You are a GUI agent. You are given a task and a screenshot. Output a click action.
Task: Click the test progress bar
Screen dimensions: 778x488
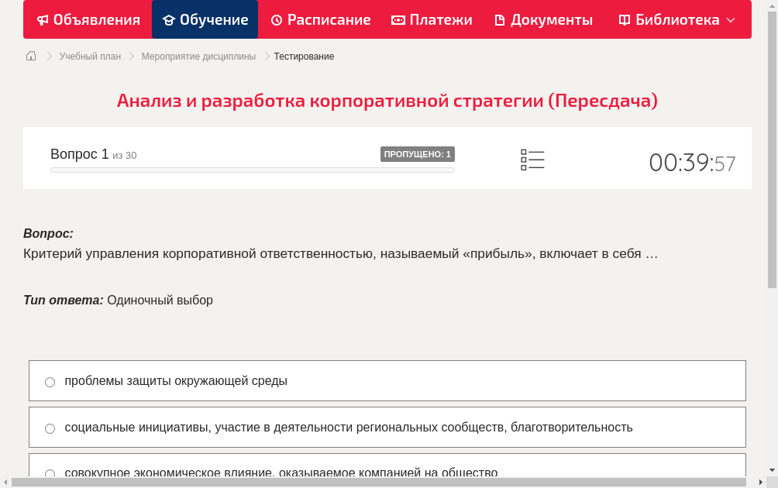253,170
